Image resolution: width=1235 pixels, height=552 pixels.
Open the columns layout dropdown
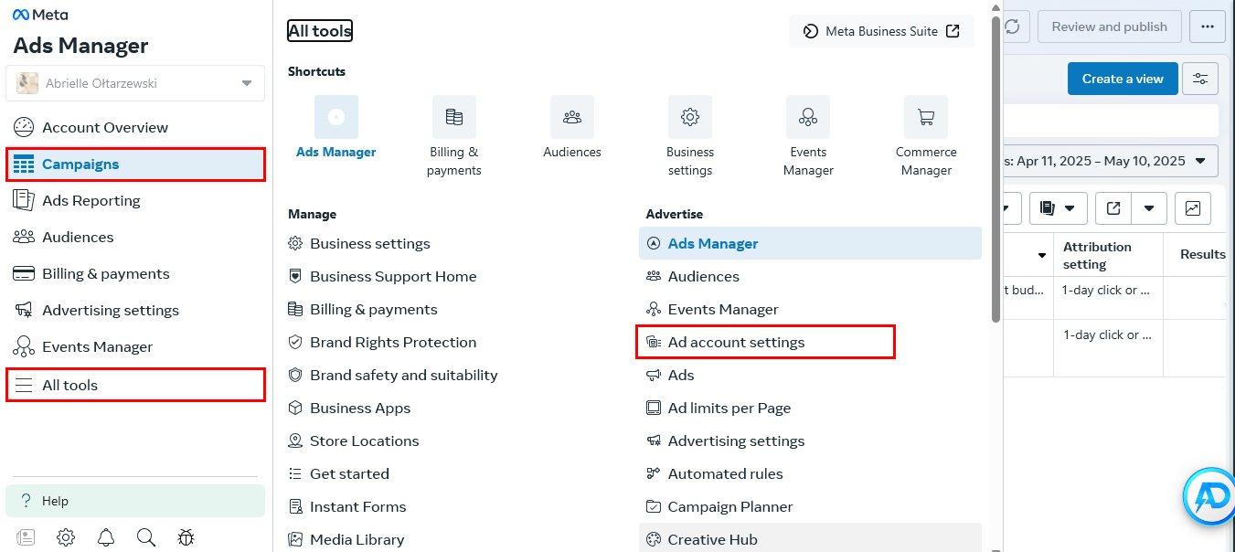coord(1058,208)
